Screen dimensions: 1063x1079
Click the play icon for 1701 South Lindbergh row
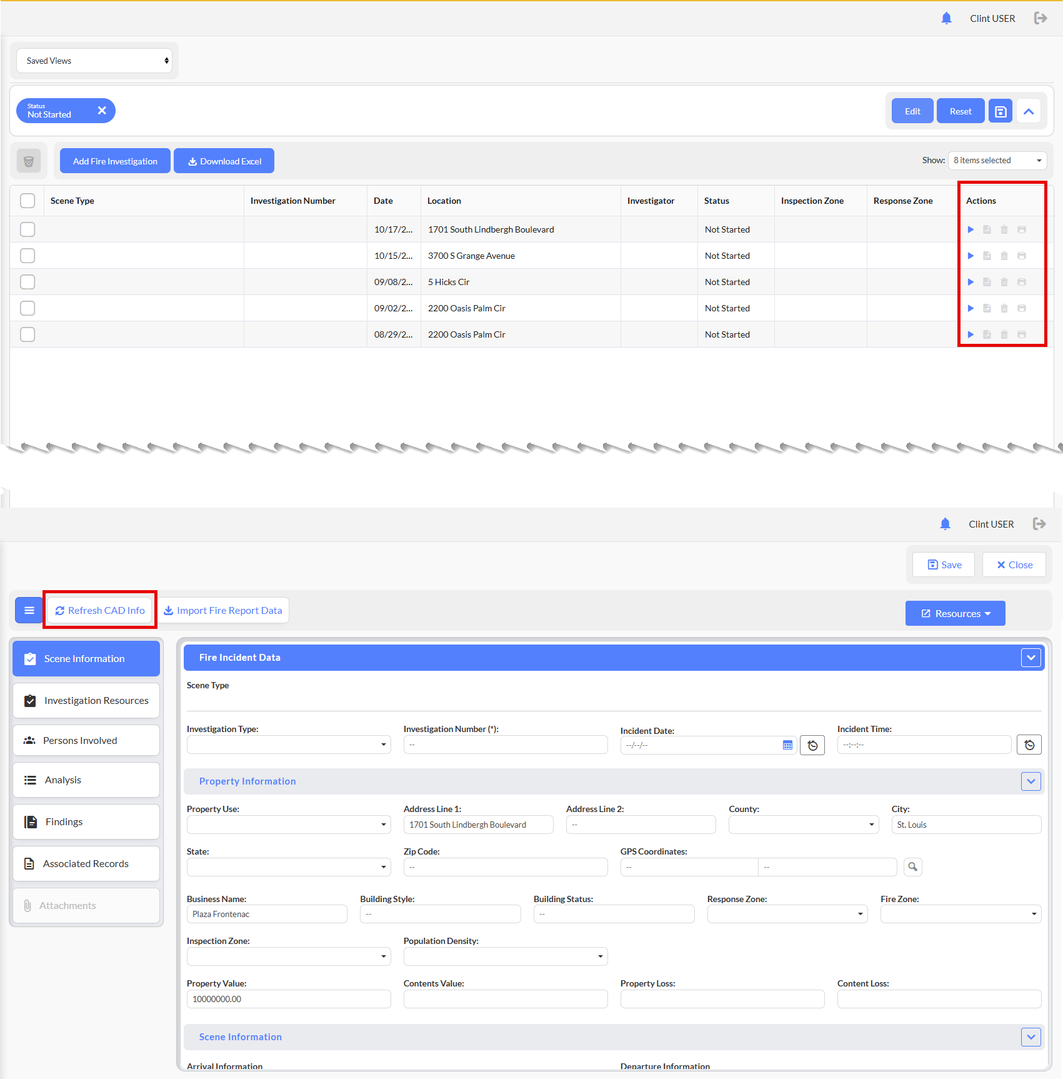pos(971,229)
